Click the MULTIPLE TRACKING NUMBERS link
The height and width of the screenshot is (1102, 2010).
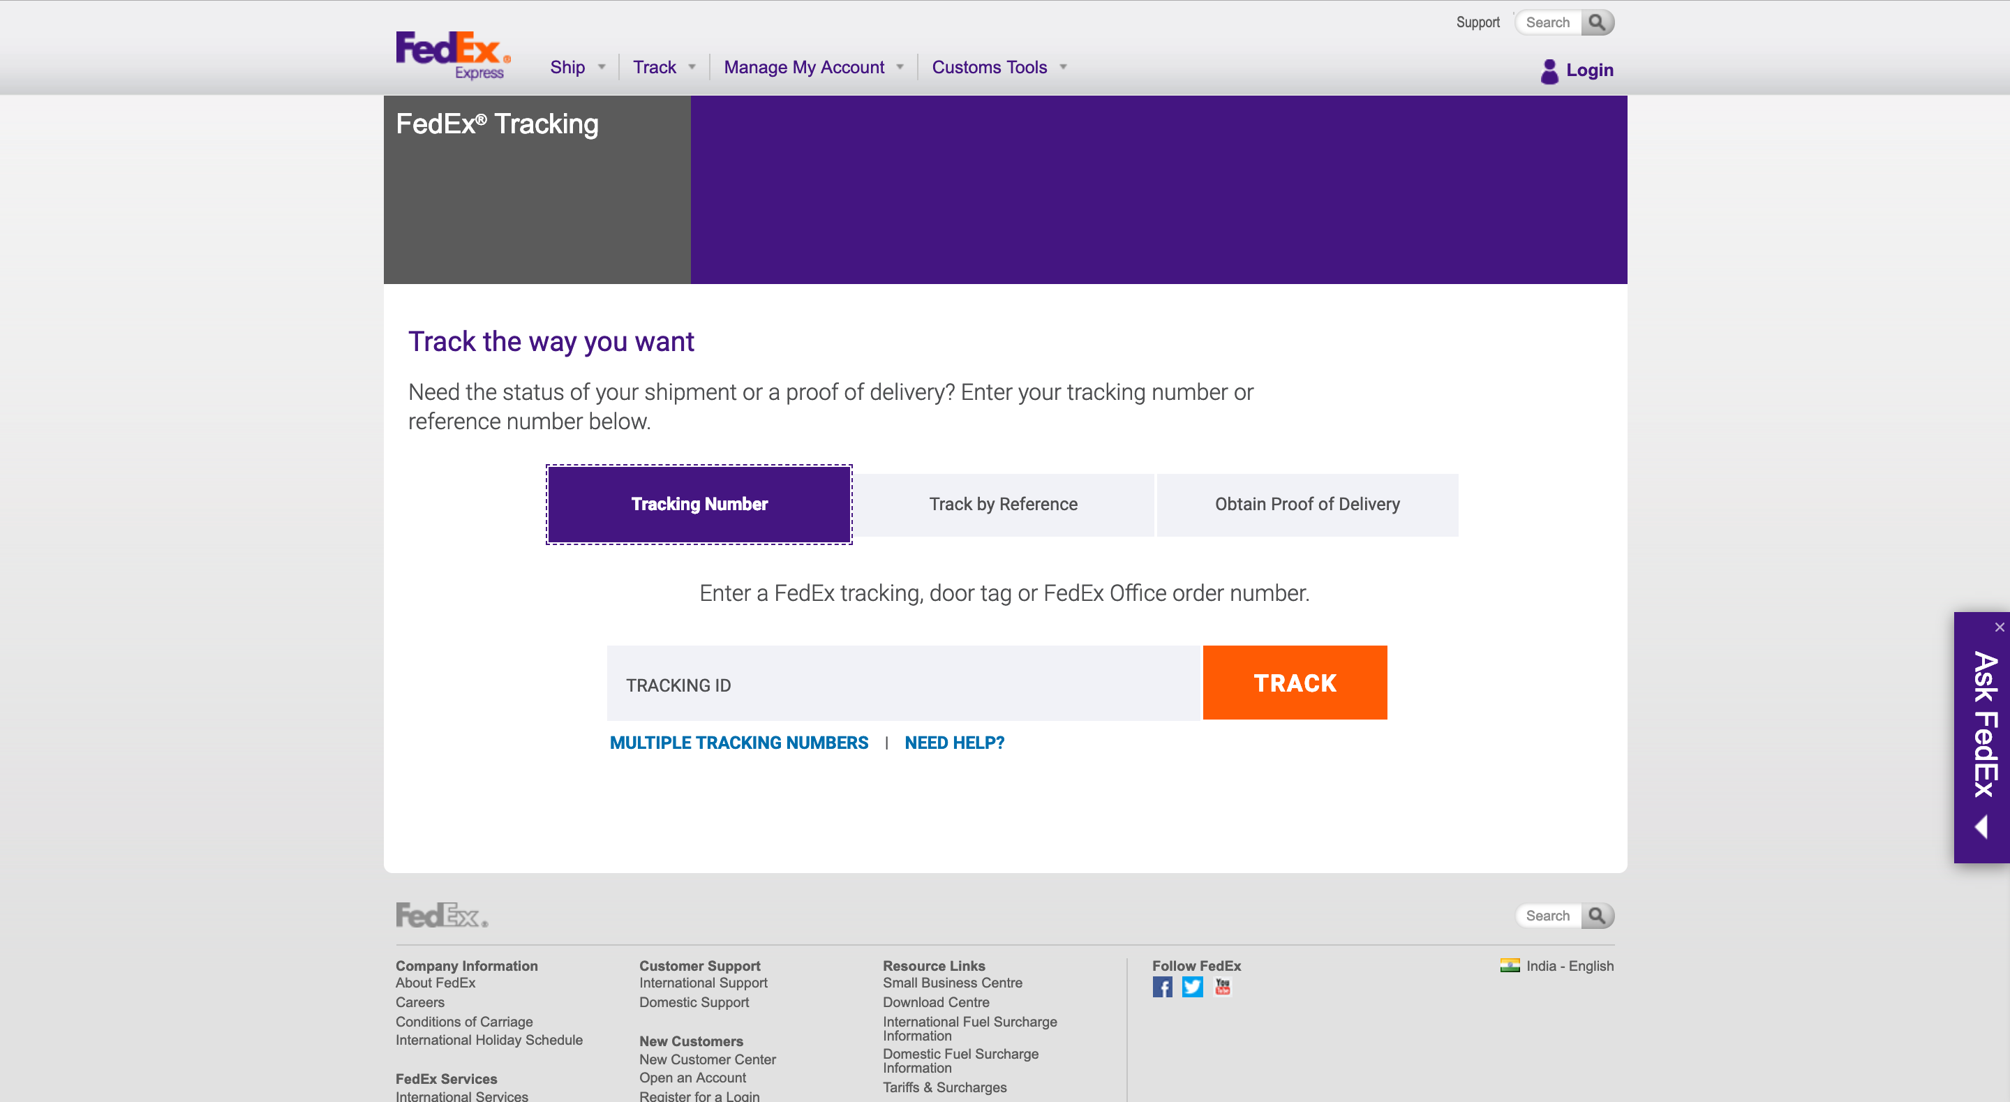pos(740,743)
